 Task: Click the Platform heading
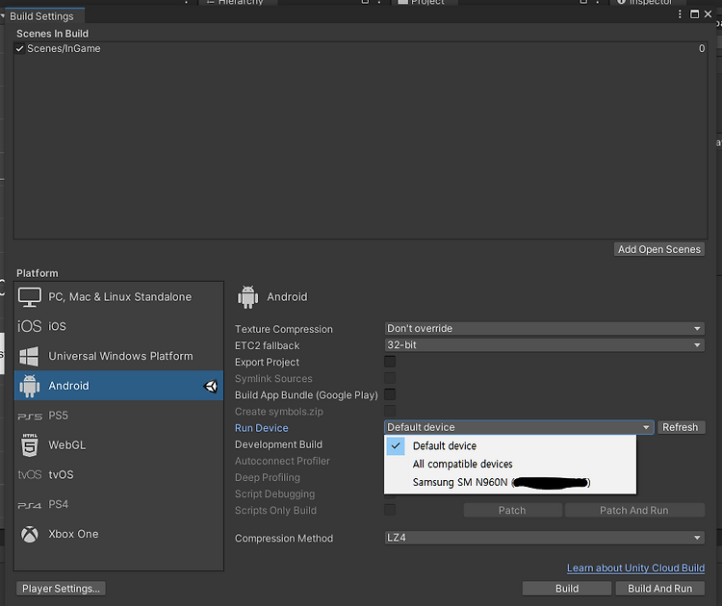[x=38, y=273]
